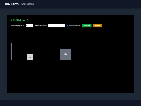This screenshot has height=106, width=141.
Task: Open the Applications nav link
Action: tap(27, 4)
